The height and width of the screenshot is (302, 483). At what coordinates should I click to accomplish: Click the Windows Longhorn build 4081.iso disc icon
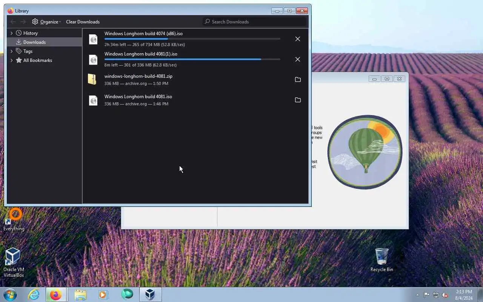[93, 100]
